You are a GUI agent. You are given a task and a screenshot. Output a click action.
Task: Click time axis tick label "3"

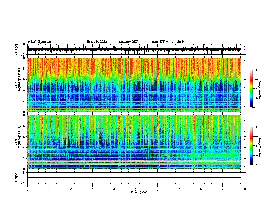pyautogui.click(x=92, y=189)
